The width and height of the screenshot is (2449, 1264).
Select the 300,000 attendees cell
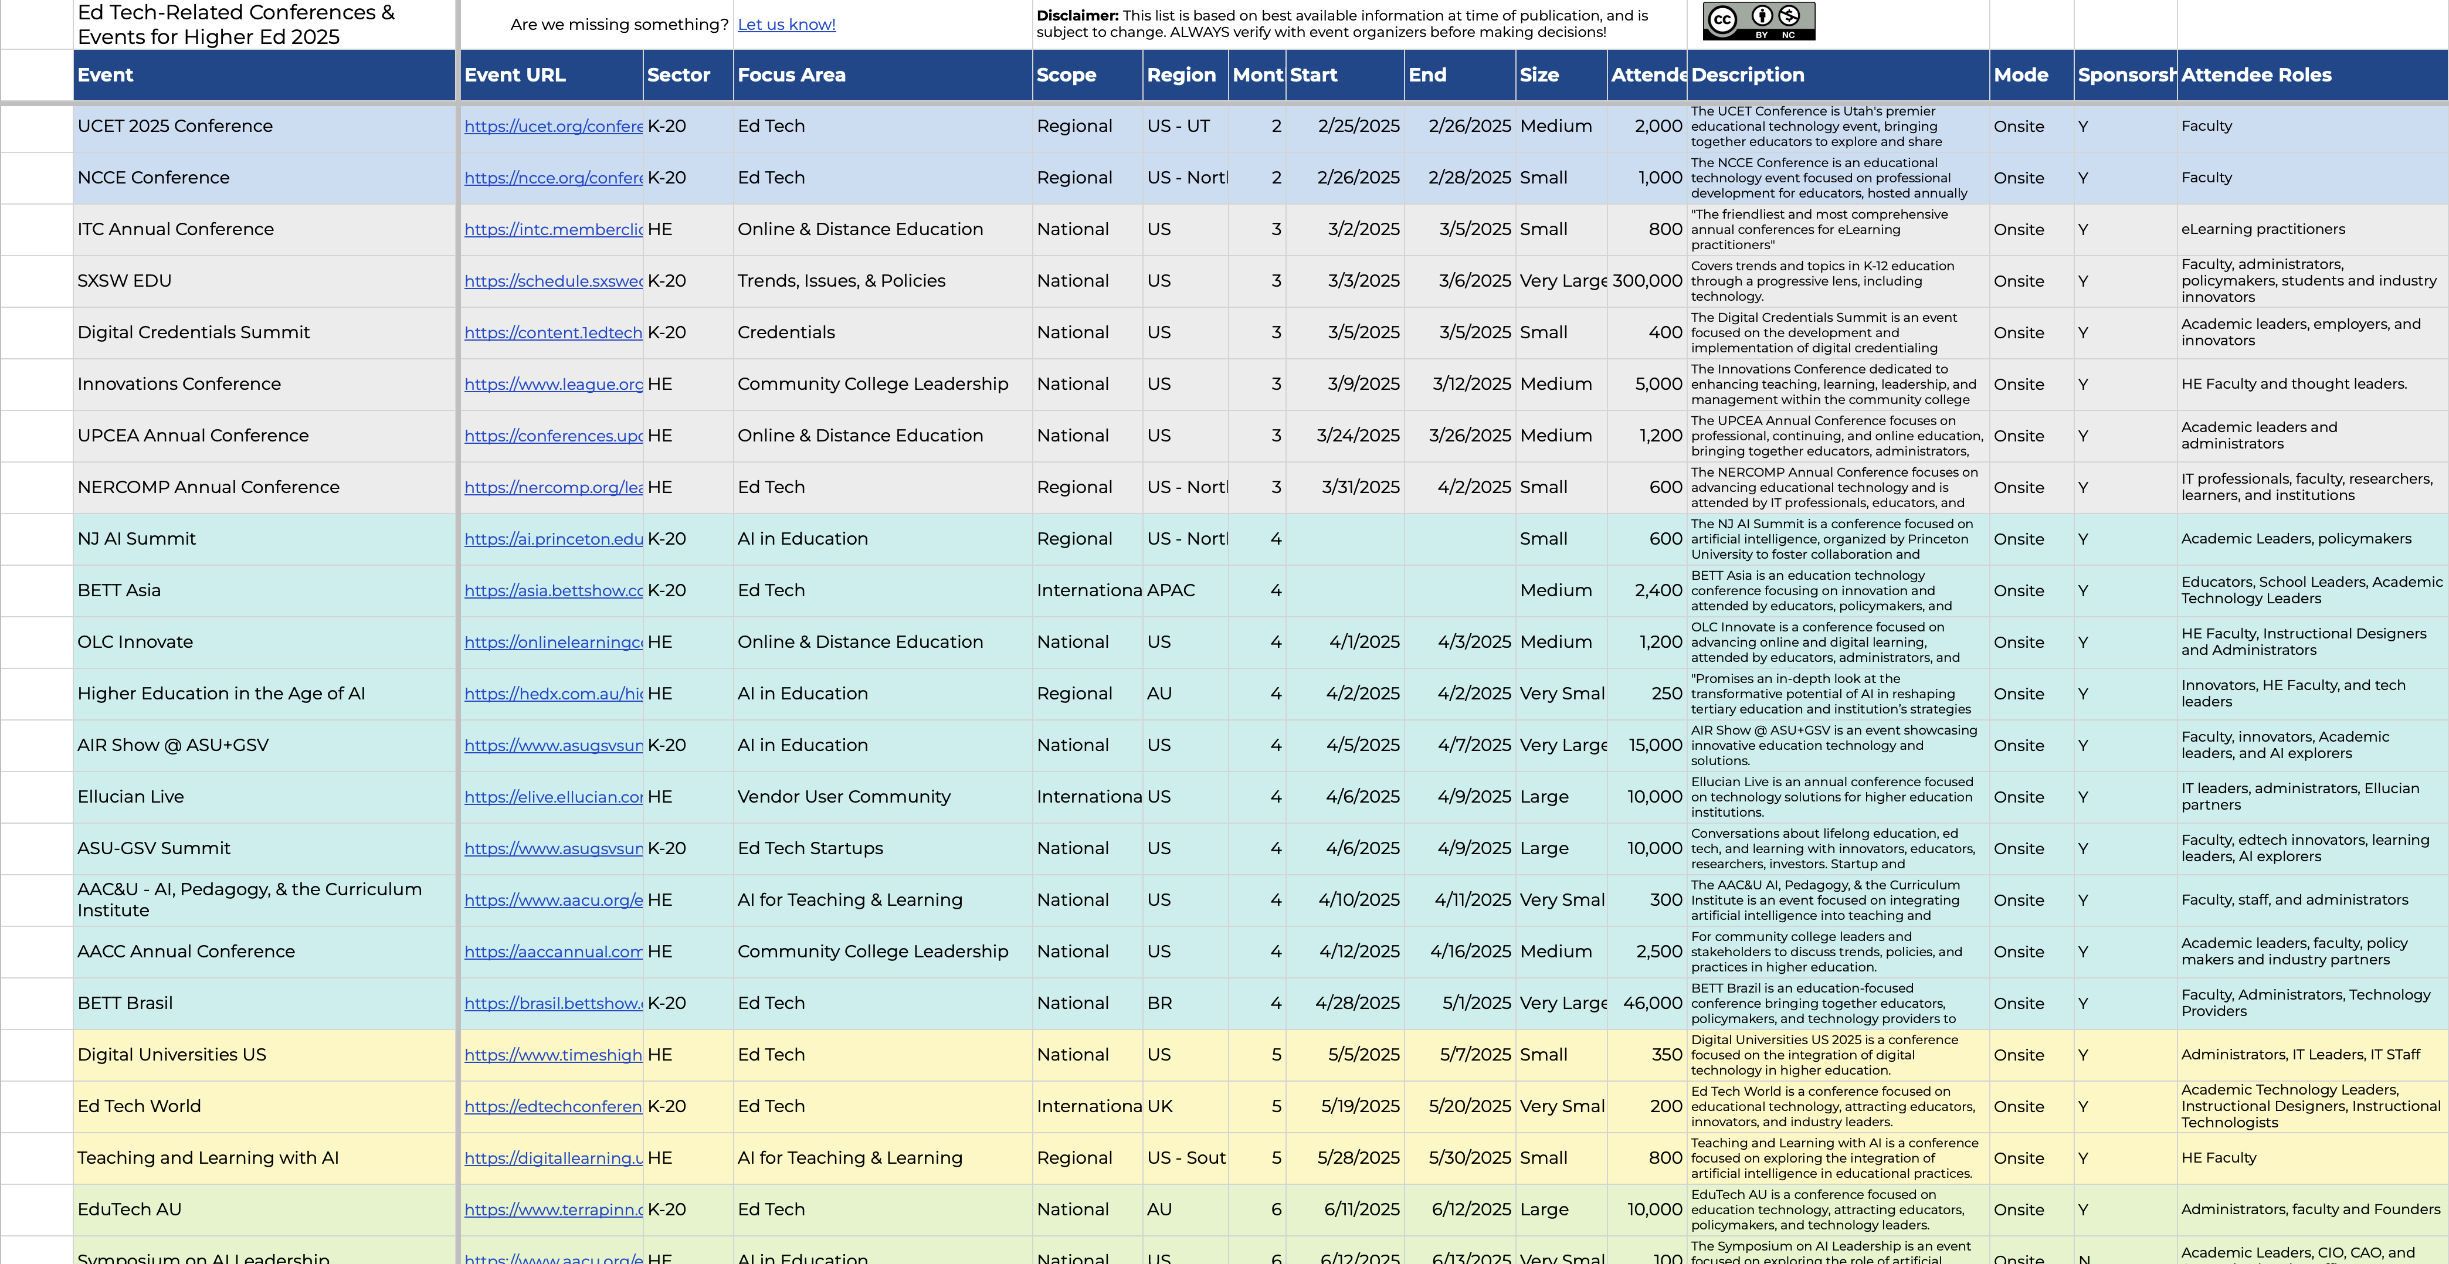[x=1647, y=281]
